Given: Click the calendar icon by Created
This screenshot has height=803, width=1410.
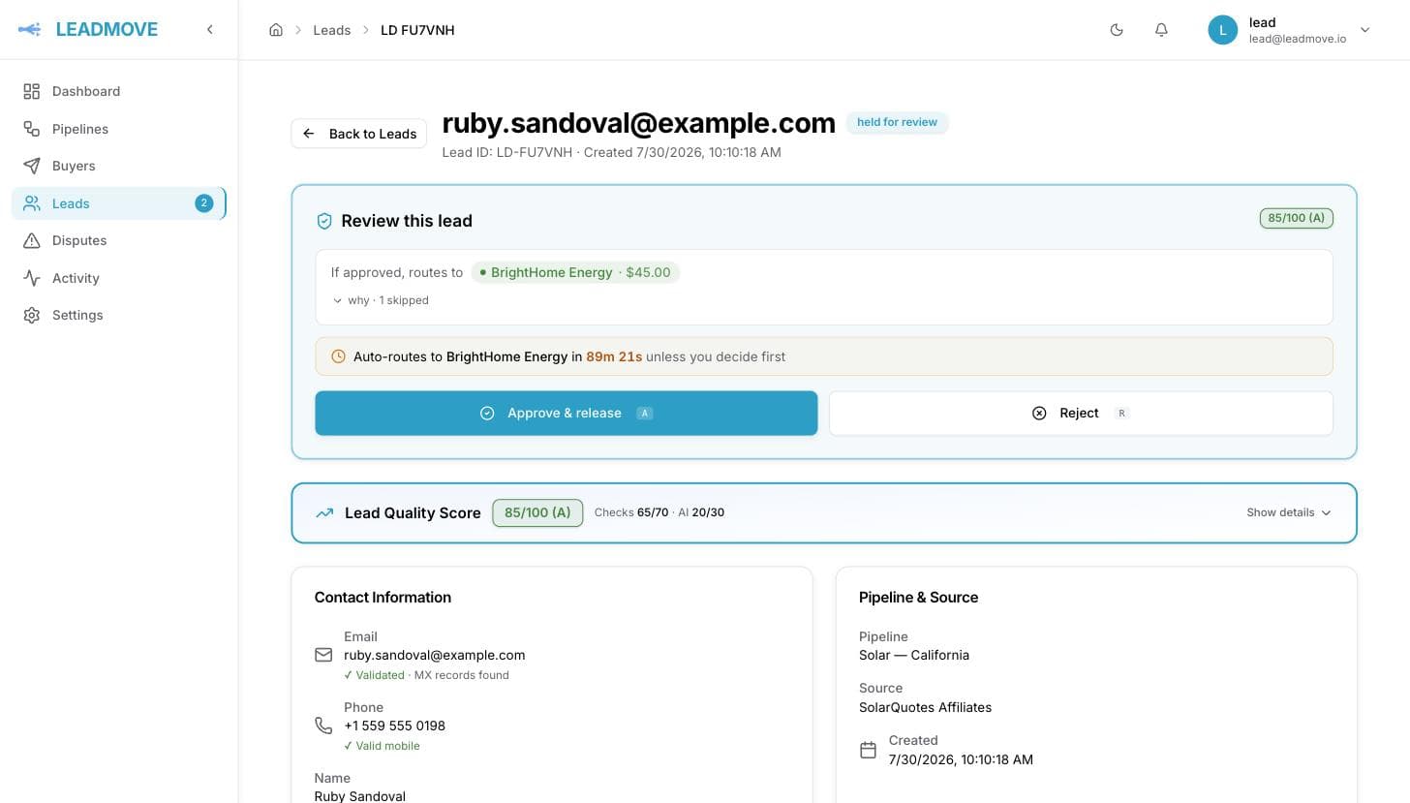Looking at the screenshot, I should click(868, 750).
